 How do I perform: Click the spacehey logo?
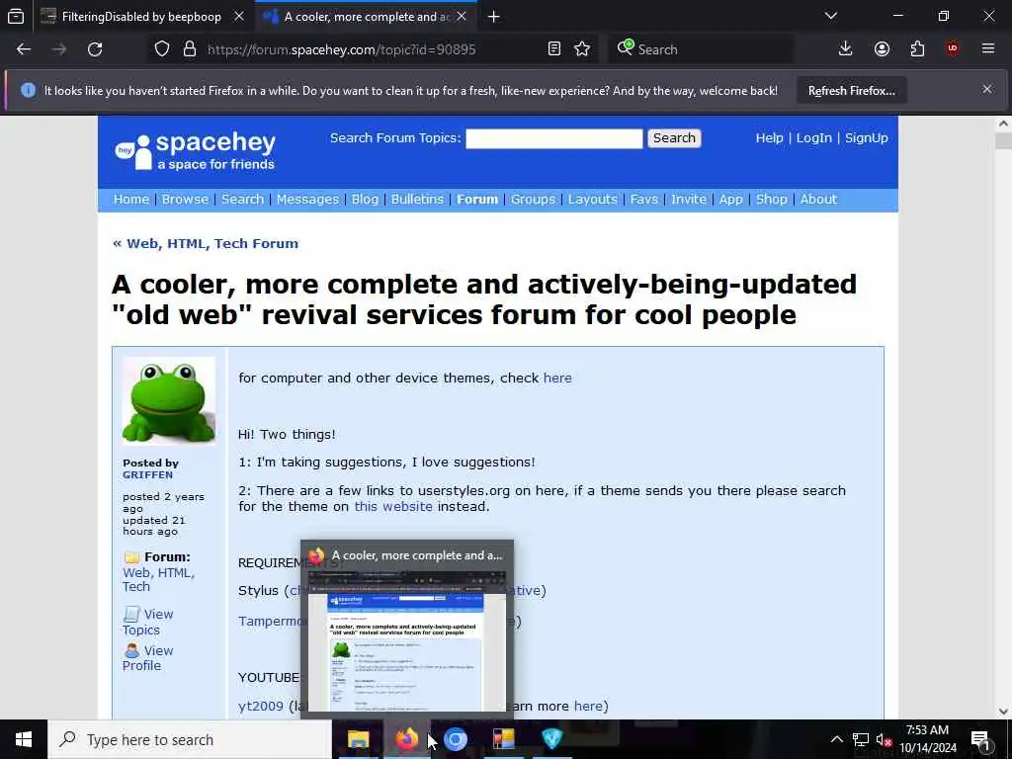[x=196, y=151]
